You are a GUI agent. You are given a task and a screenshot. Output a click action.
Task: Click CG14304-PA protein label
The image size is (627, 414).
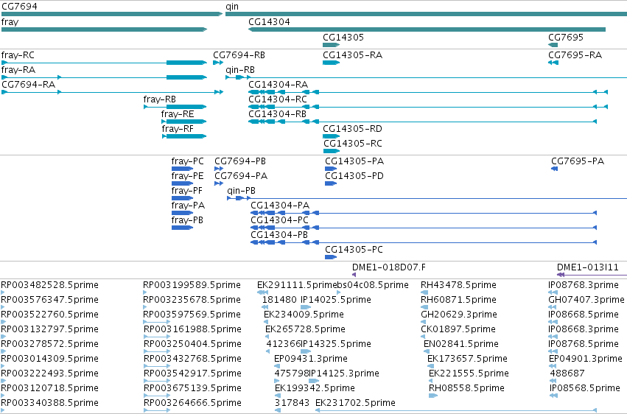280,206
